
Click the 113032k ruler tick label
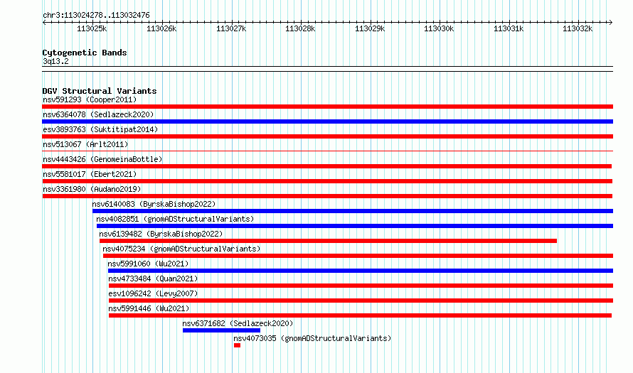(x=578, y=28)
